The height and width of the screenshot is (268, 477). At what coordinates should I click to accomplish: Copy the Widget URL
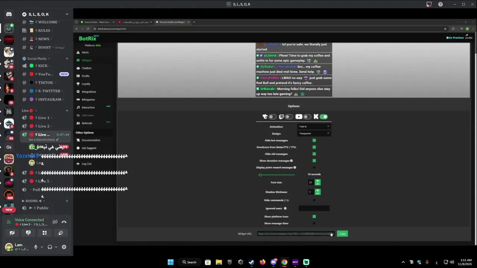[x=342, y=234]
